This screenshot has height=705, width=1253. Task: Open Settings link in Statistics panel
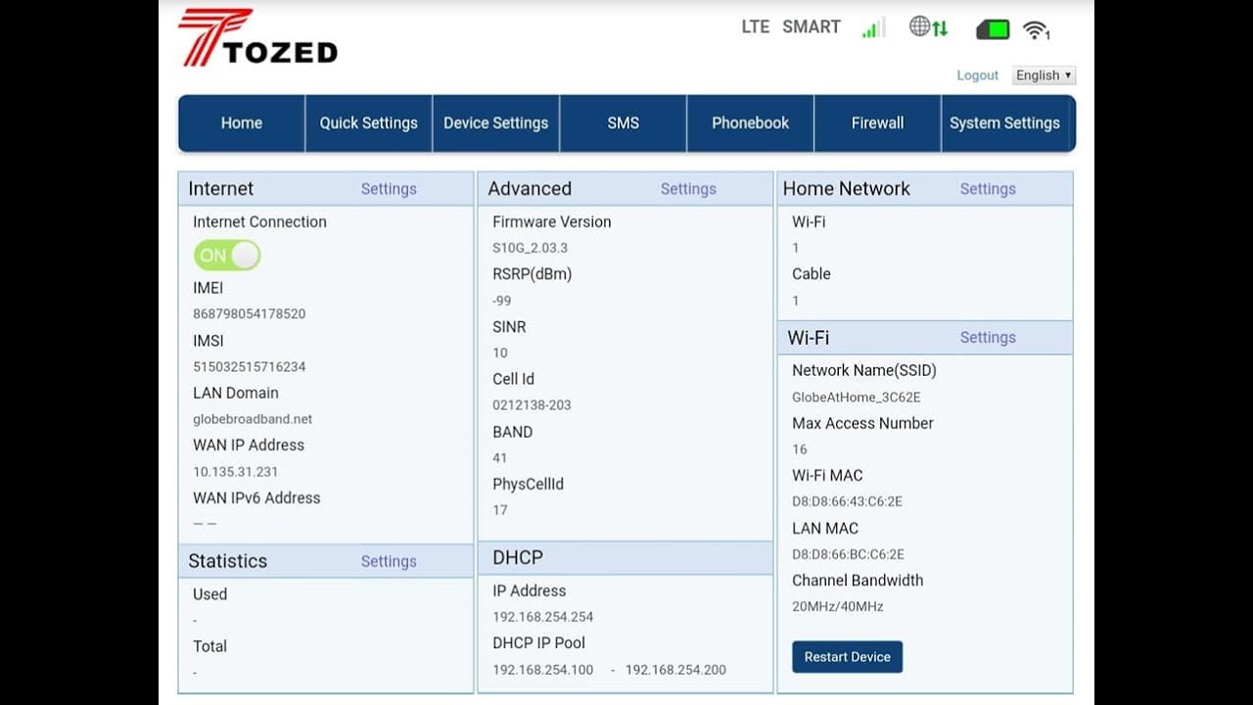click(x=389, y=561)
